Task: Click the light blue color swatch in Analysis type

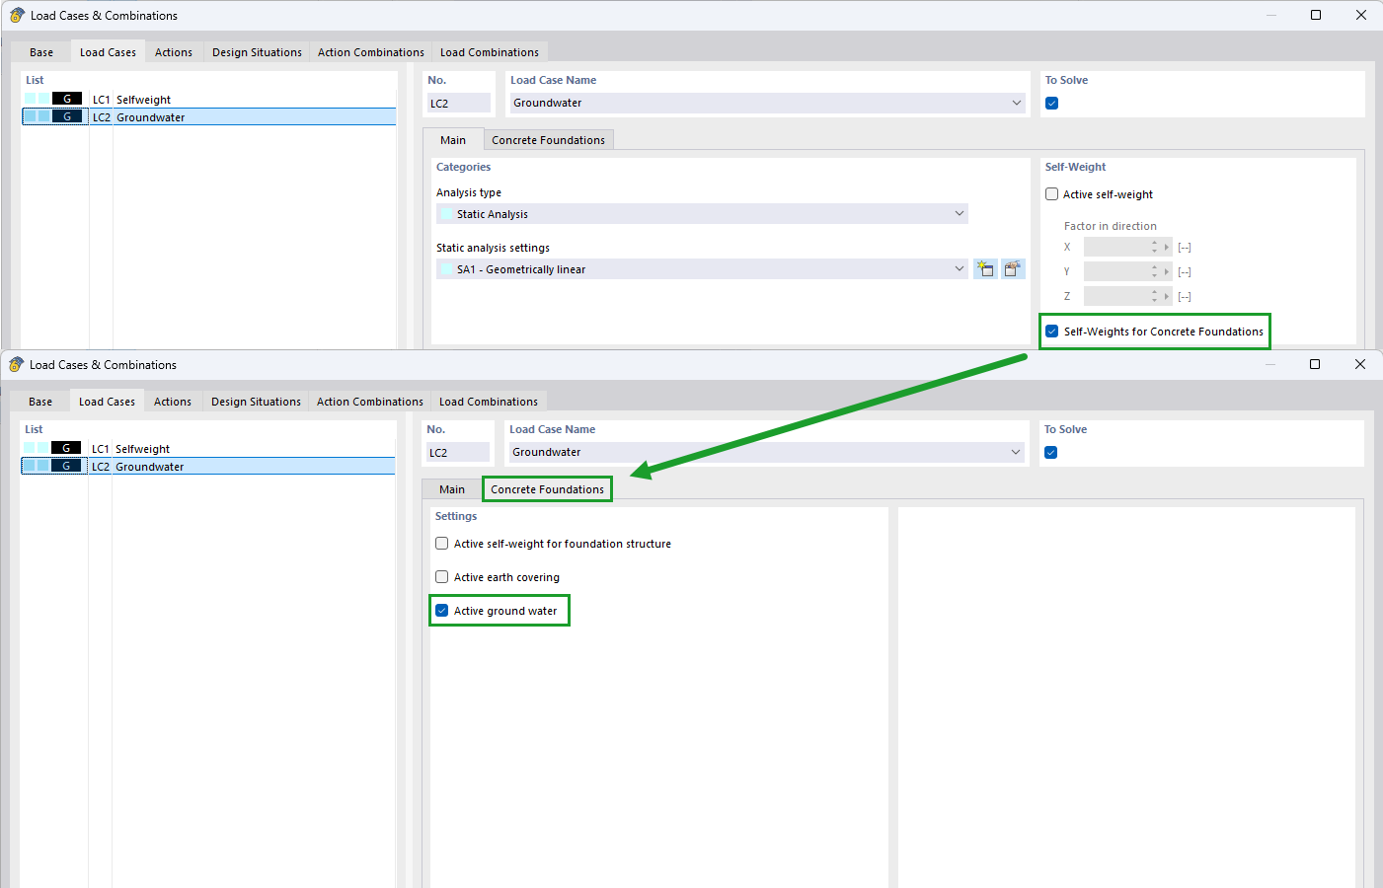Action: pos(447,214)
